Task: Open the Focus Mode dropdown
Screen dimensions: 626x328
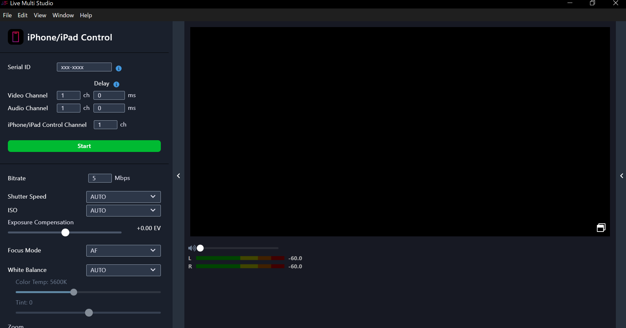Action: (x=124, y=251)
